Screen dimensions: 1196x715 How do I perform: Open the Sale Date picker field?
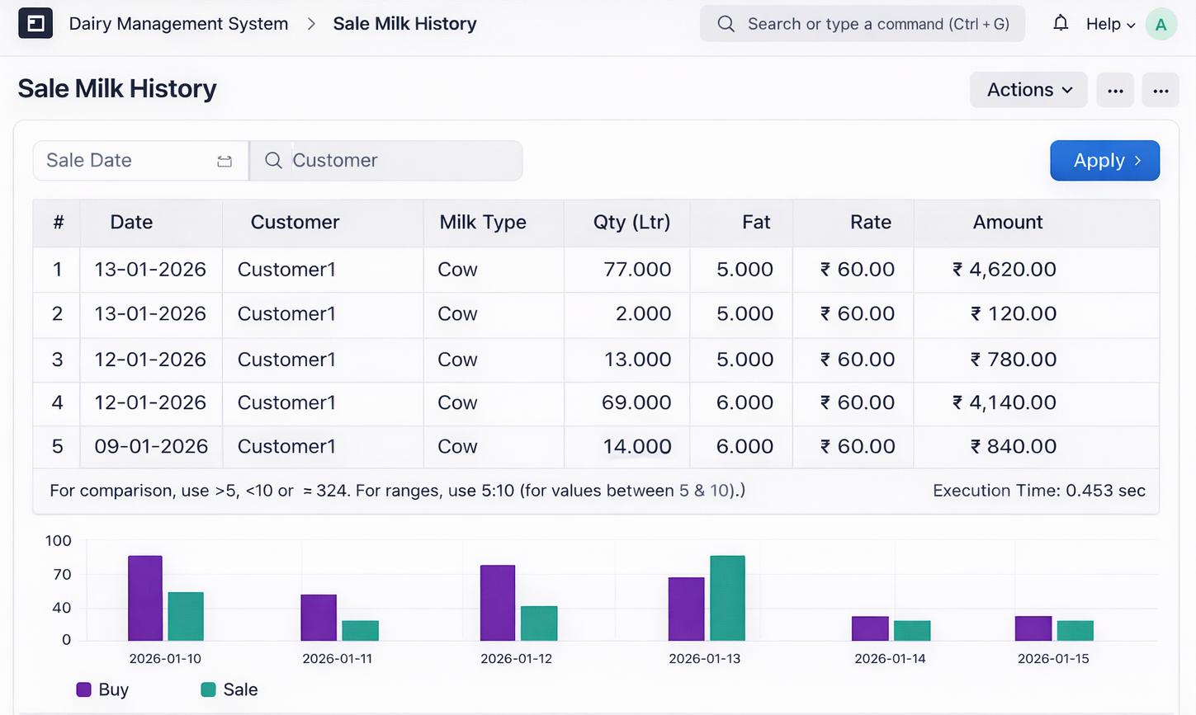pyautogui.click(x=140, y=160)
